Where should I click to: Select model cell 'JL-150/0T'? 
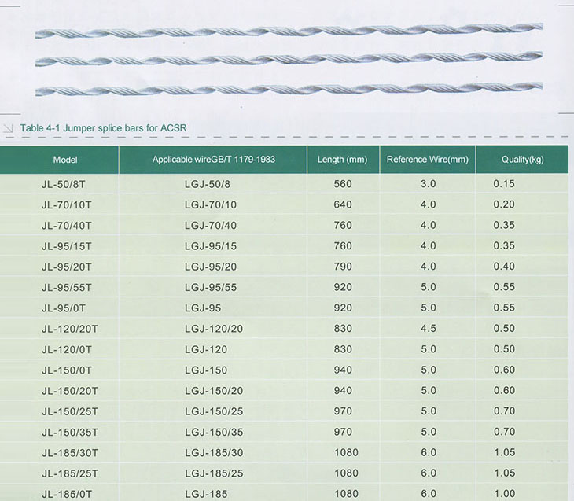(x=66, y=370)
